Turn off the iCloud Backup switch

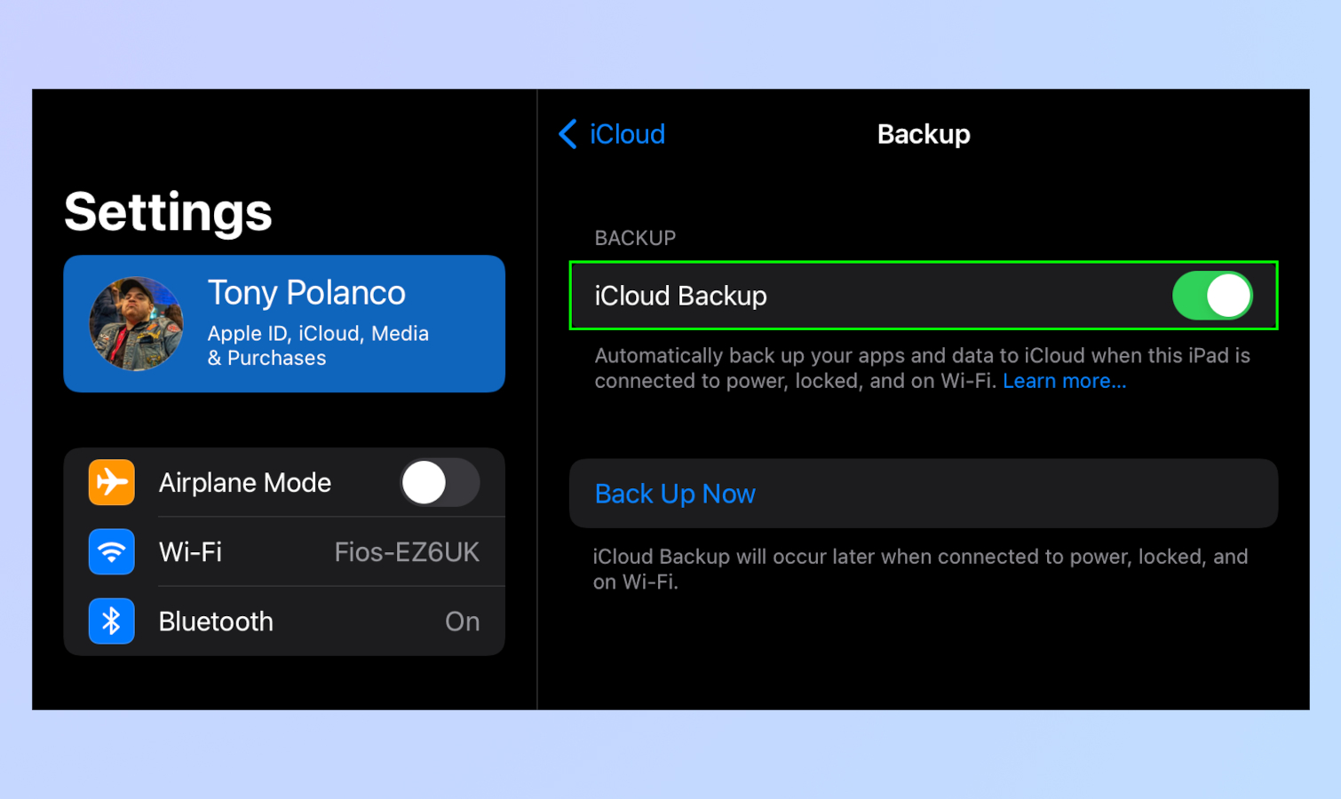click(1212, 296)
